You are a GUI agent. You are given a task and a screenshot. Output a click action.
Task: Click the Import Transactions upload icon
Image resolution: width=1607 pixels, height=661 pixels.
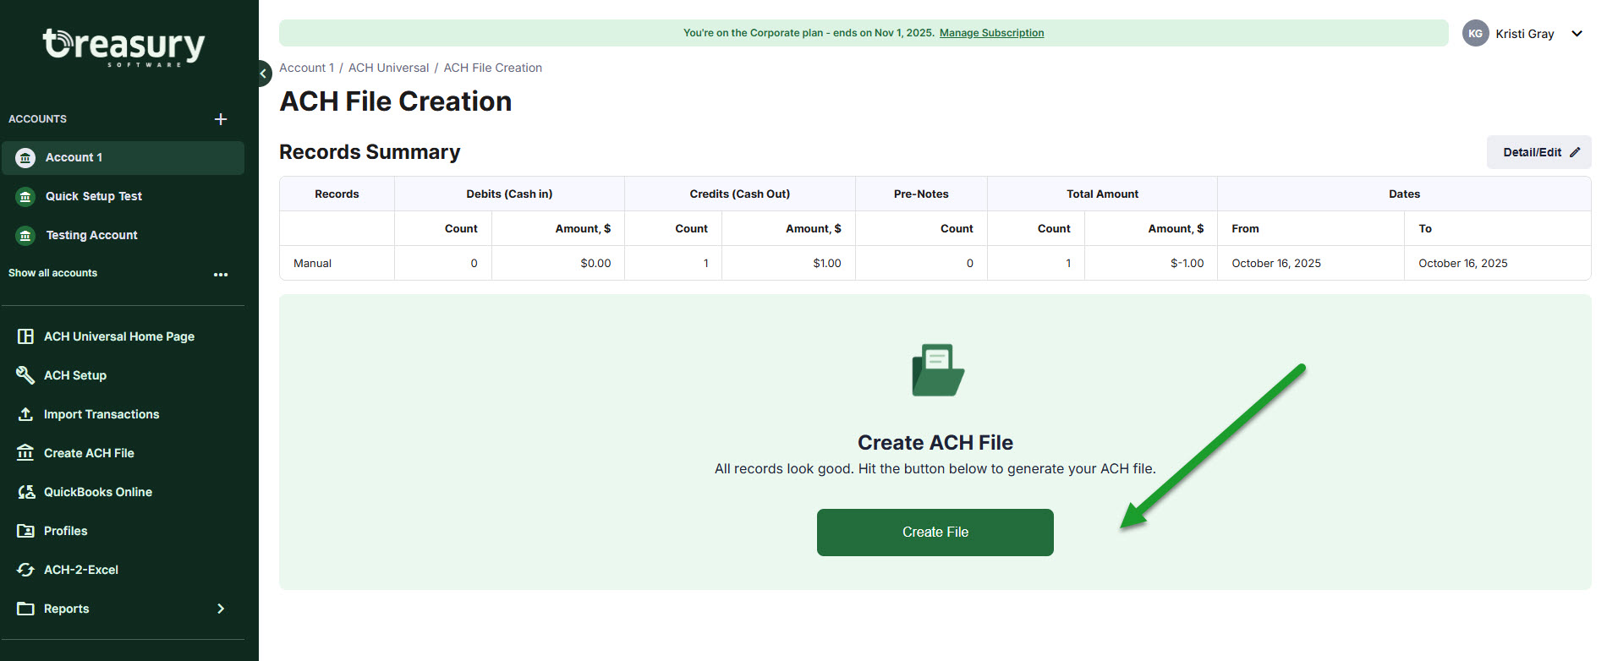[25, 414]
